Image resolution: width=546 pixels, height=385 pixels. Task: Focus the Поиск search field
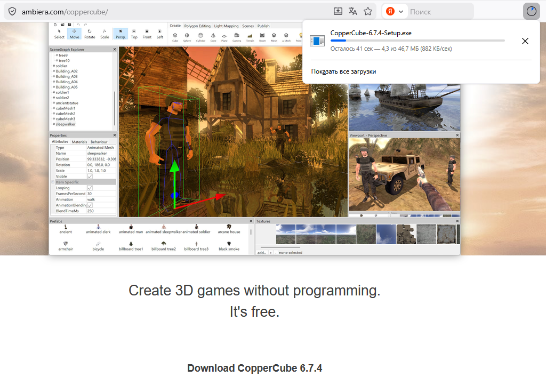[x=440, y=12]
